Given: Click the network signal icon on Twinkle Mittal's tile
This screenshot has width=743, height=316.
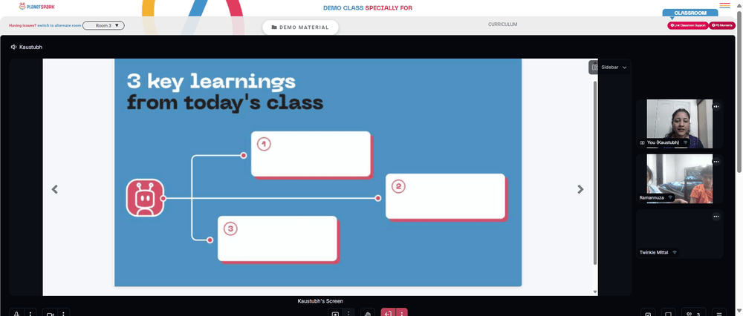Looking at the screenshot, I should 675,253.
